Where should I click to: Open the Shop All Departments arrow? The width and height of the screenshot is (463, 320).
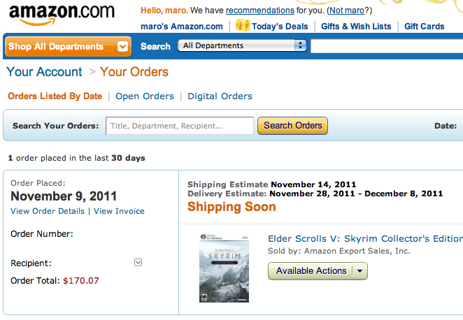tap(123, 47)
